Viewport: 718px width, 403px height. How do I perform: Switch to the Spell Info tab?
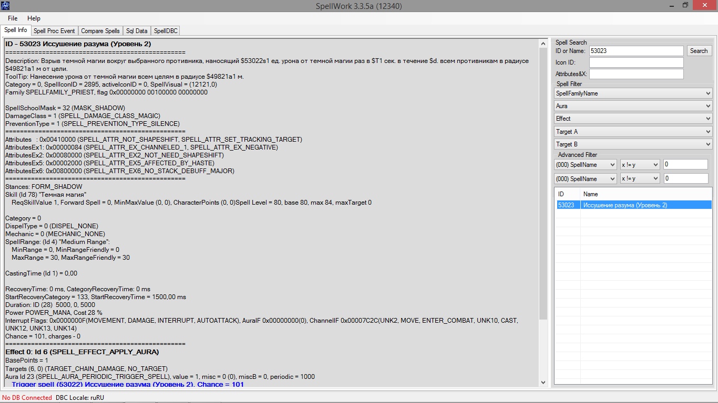coord(15,30)
